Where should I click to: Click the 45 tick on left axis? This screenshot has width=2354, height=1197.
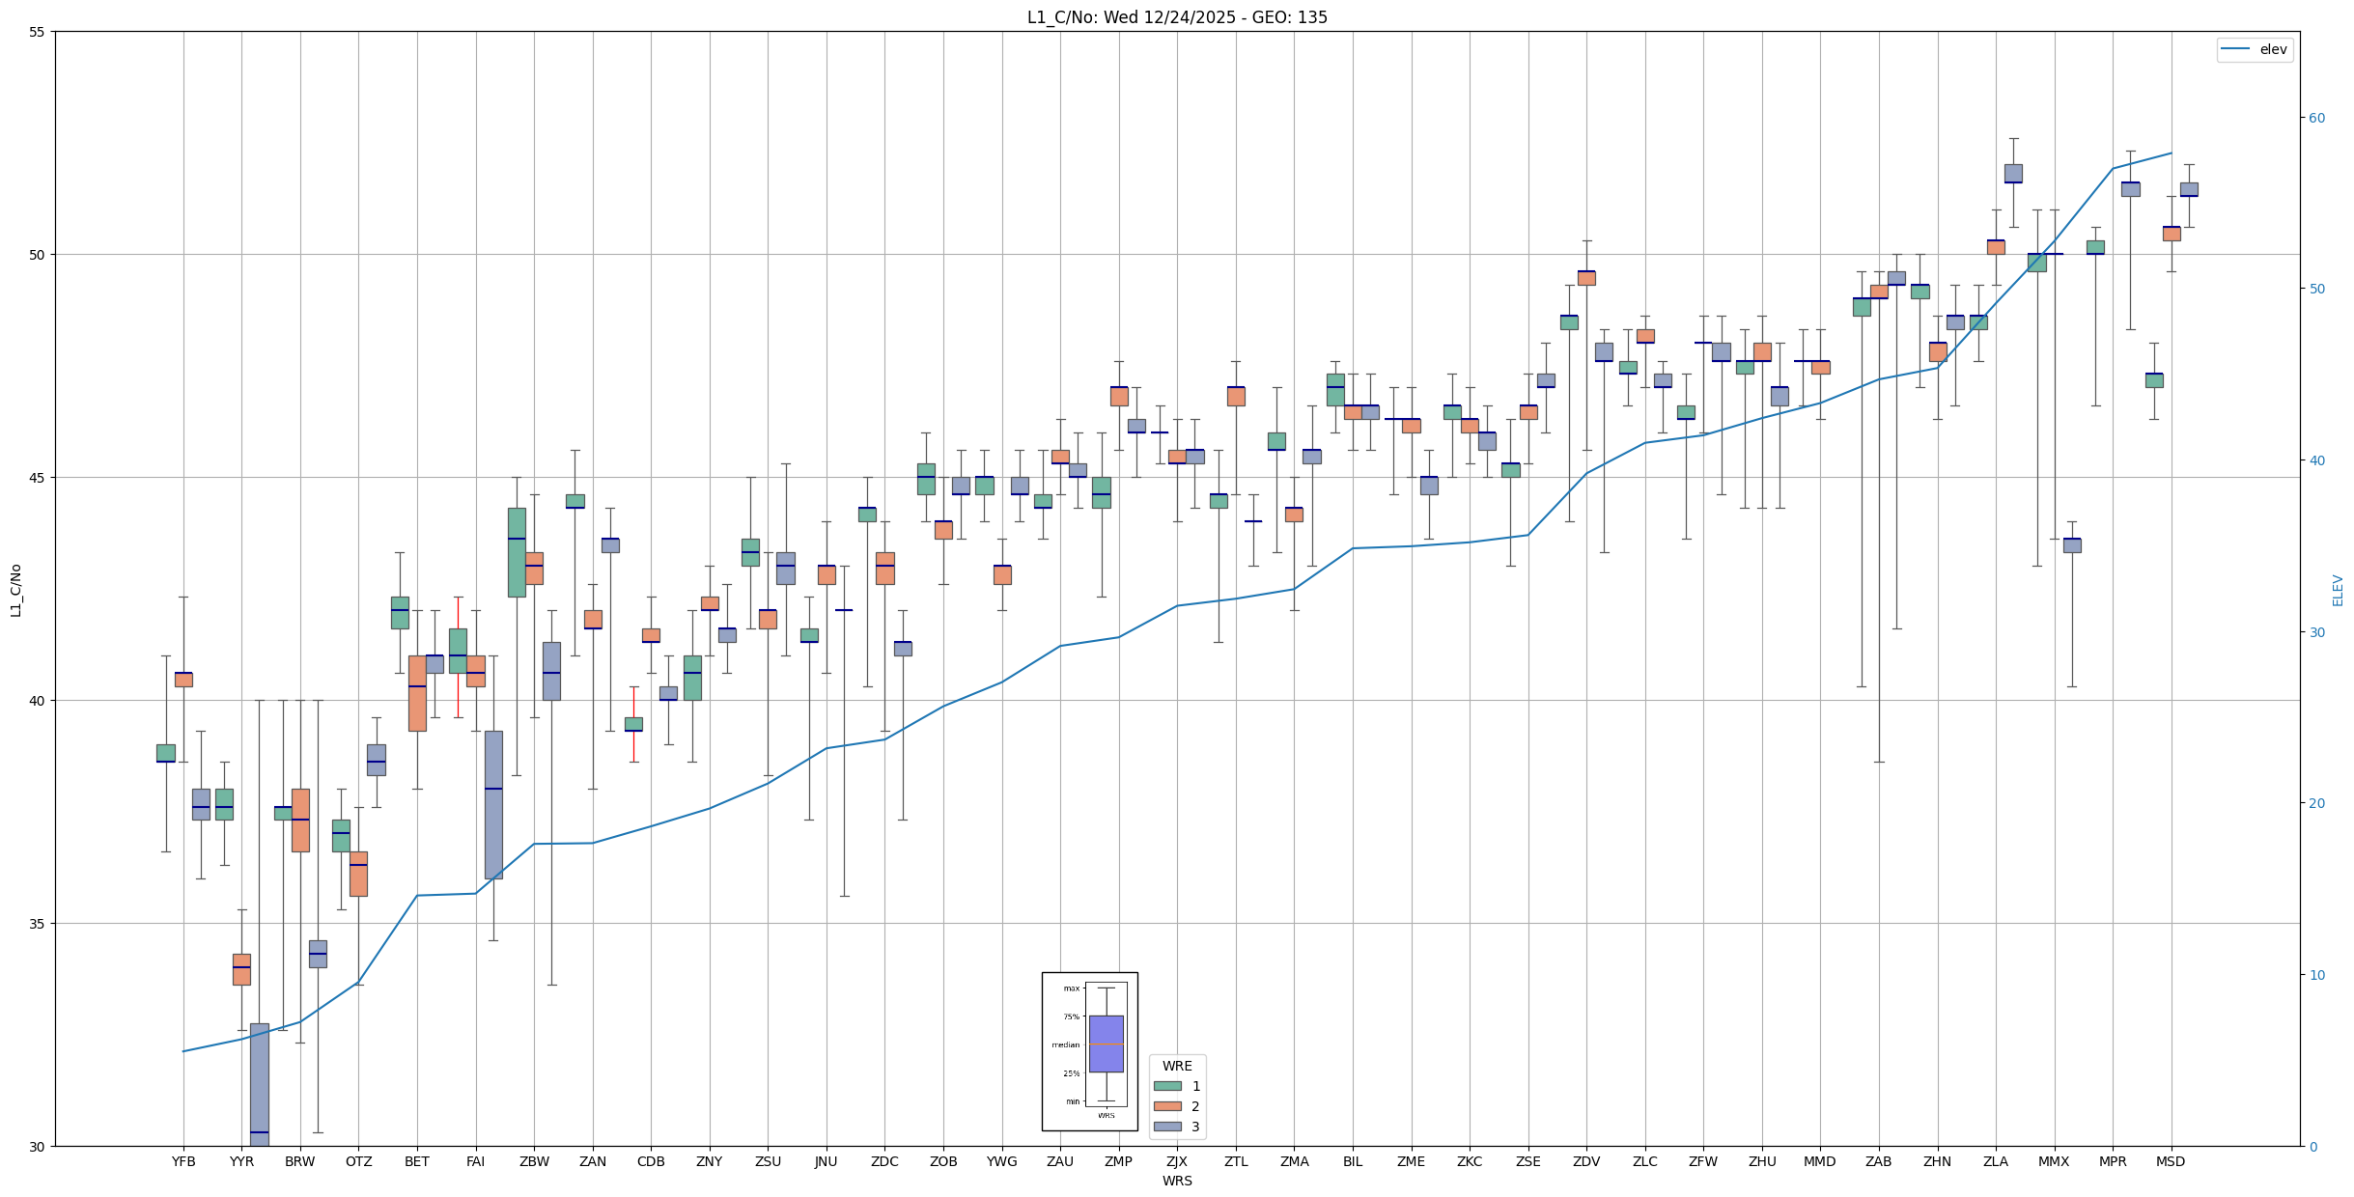(38, 478)
